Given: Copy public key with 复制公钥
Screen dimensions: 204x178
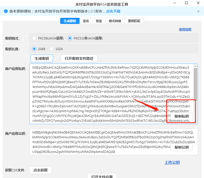Looking at the screenshot, I should (182, 147).
